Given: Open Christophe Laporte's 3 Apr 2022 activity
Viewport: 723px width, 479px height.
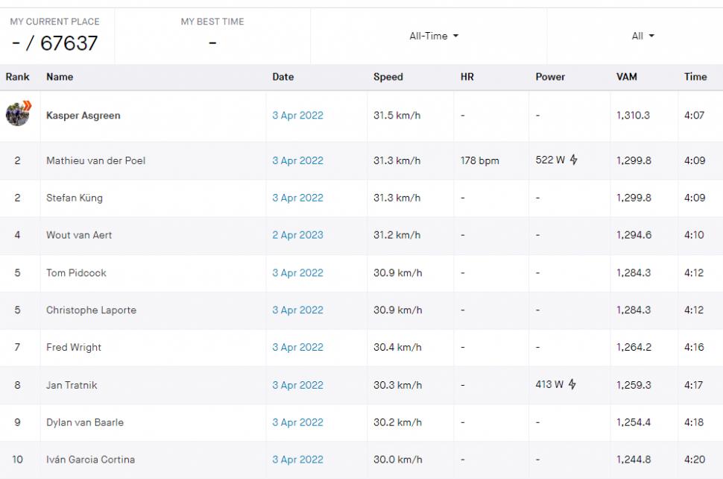Looking at the screenshot, I should coord(297,310).
